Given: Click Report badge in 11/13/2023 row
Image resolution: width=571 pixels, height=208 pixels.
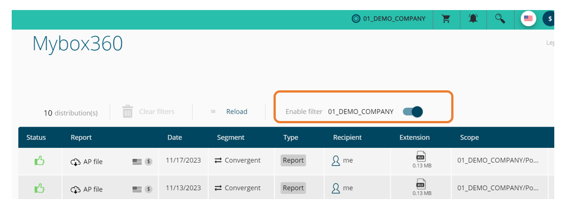Looking at the screenshot, I should tap(293, 188).
